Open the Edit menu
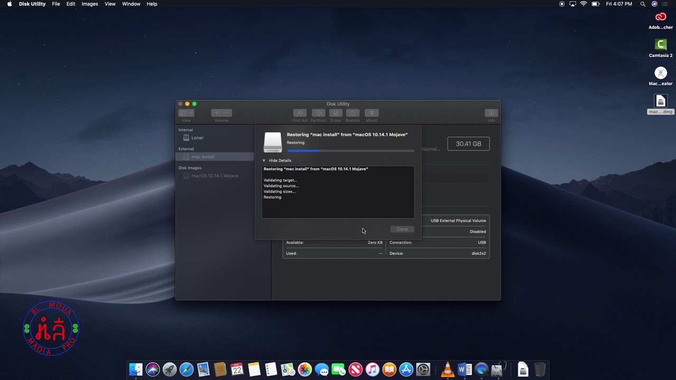This screenshot has width=676, height=380. 71,4
